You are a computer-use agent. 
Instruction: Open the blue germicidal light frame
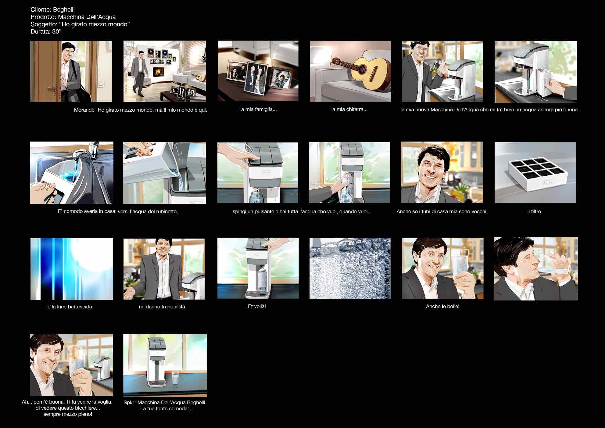point(72,269)
